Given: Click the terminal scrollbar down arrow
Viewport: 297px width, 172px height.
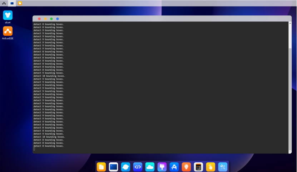Looking at the screenshot, I should click(290, 152).
